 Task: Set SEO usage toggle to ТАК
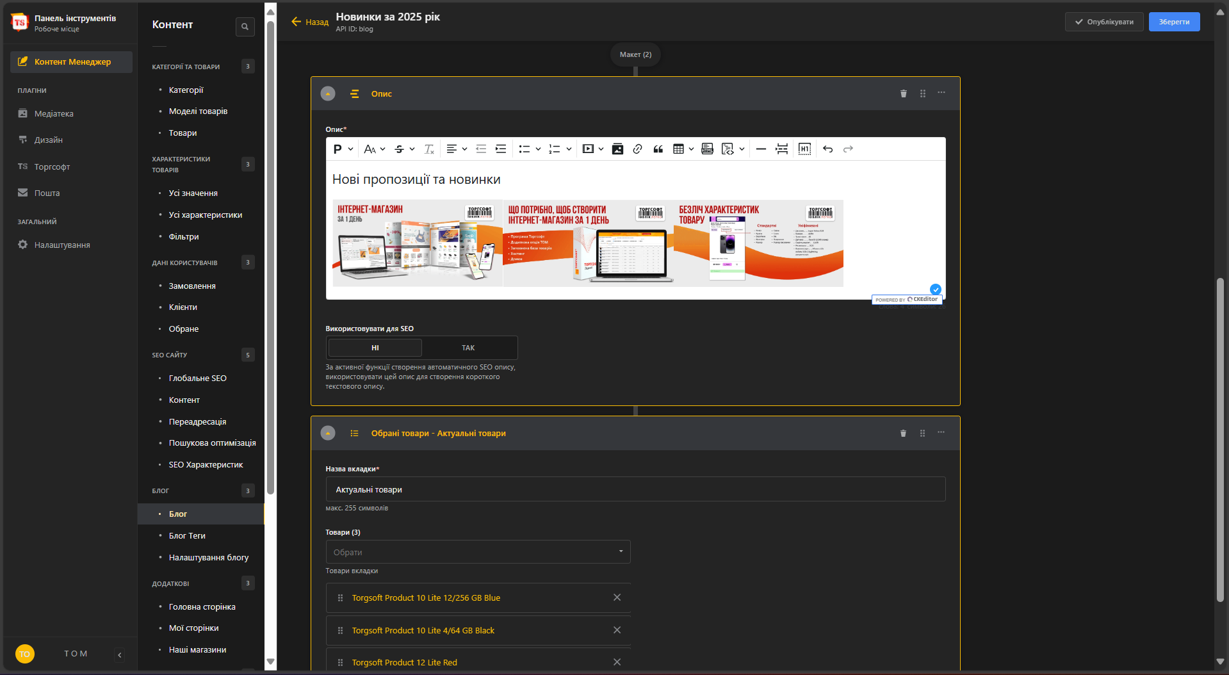coord(468,348)
